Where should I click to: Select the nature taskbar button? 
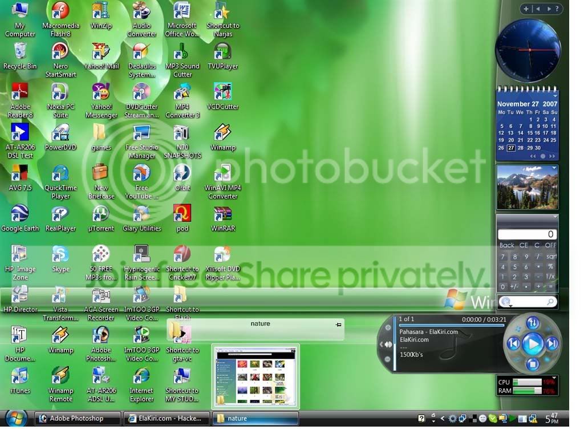pos(255,418)
